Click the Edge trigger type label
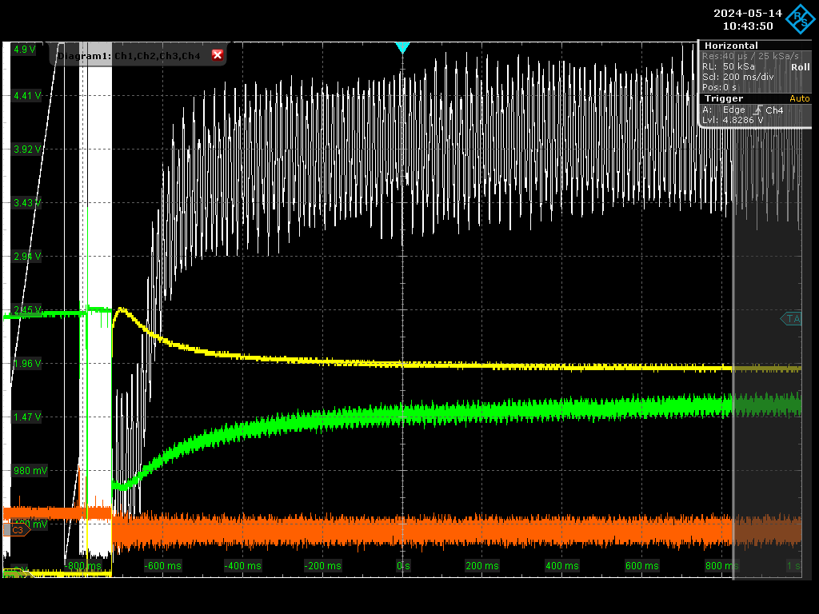This screenshot has height=614, width=819. [x=734, y=110]
